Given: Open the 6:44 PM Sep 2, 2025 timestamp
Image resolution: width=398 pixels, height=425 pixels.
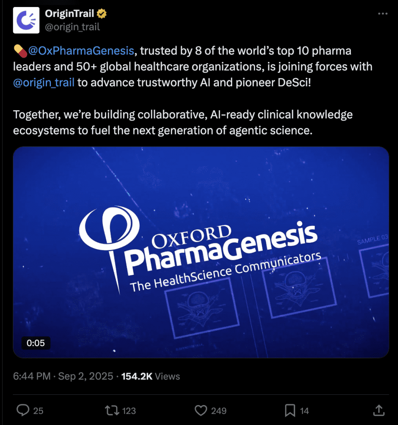Looking at the screenshot, I should pyautogui.click(x=63, y=376).
